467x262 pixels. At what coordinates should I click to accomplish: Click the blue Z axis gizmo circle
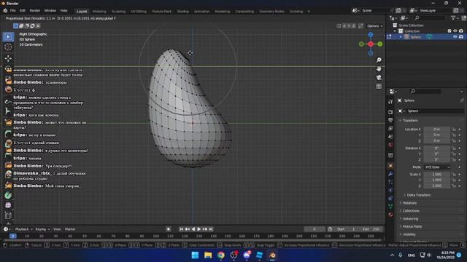pos(371,35)
